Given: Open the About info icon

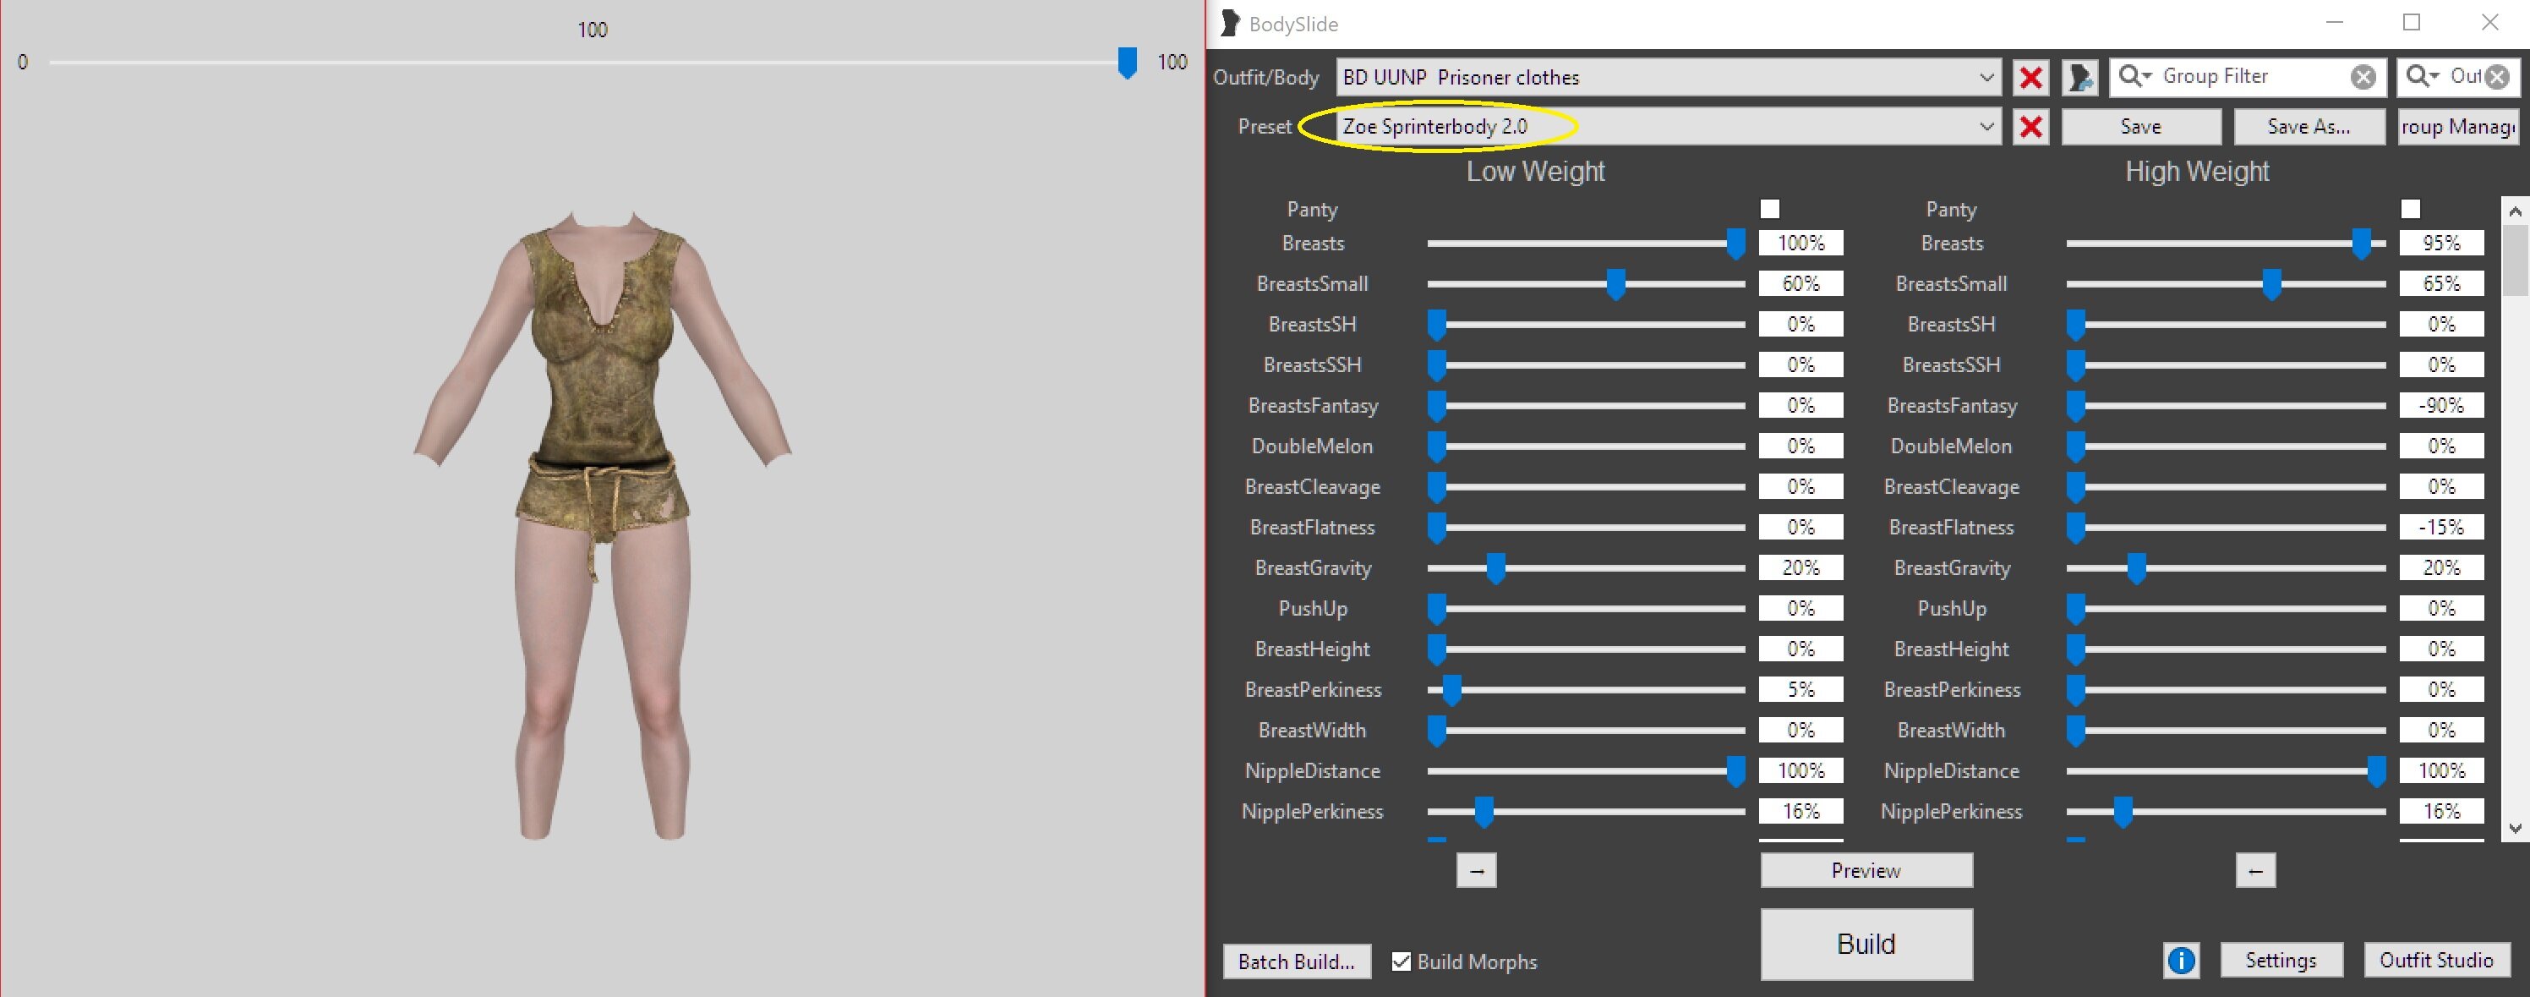Looking at the screenshot, I should pos(2180,960).
